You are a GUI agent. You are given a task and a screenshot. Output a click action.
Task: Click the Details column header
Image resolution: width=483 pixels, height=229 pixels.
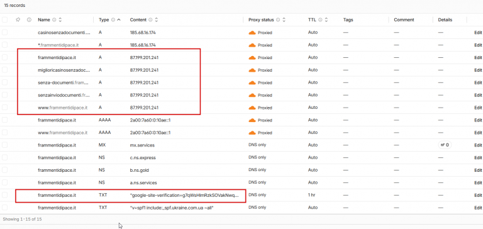[445, 20]
